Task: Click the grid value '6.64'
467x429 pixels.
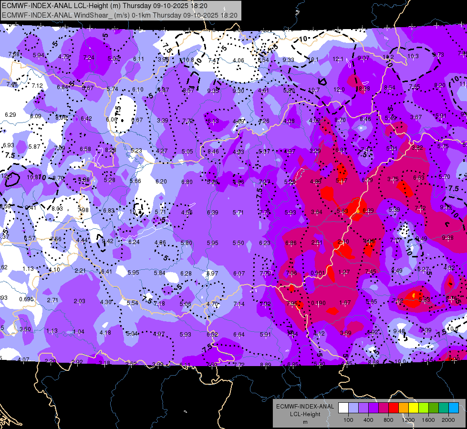Action: (x=239, y=334)
